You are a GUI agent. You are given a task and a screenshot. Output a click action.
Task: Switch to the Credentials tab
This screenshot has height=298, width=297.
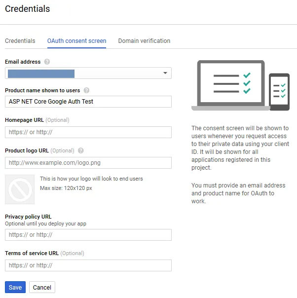click(20, 41)
